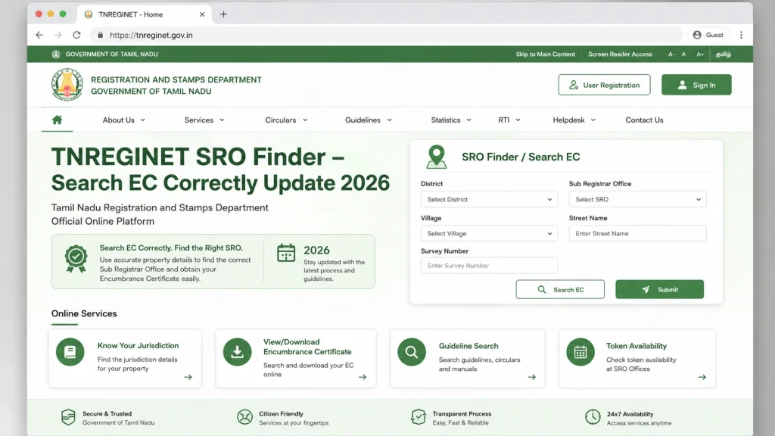Click the SRO Finder map pin icon
775x436 pixels.
[437, 157]
